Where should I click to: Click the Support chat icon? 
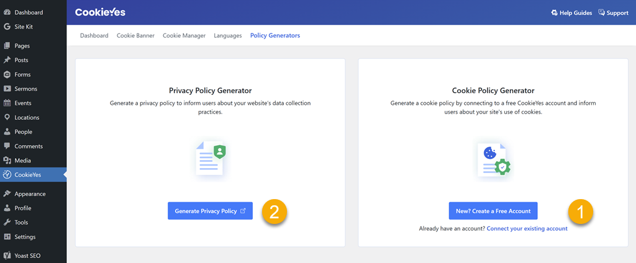[601, 12]
